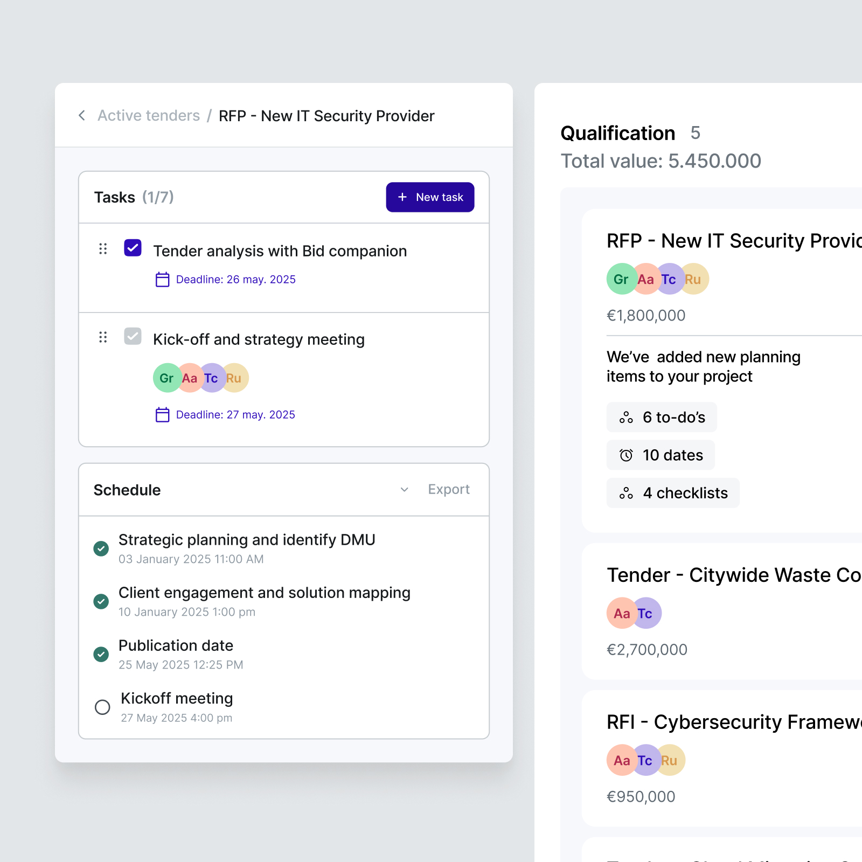Click Deadline: 26 may. 2025 text

[236, 280]
